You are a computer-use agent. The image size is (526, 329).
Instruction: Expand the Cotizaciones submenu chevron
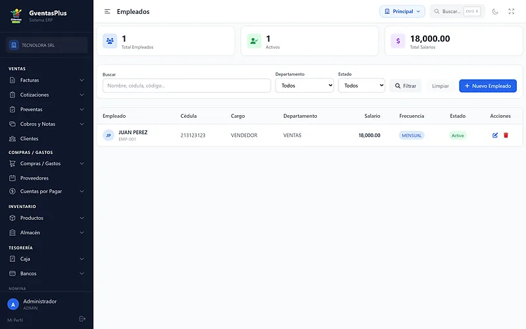82,95
